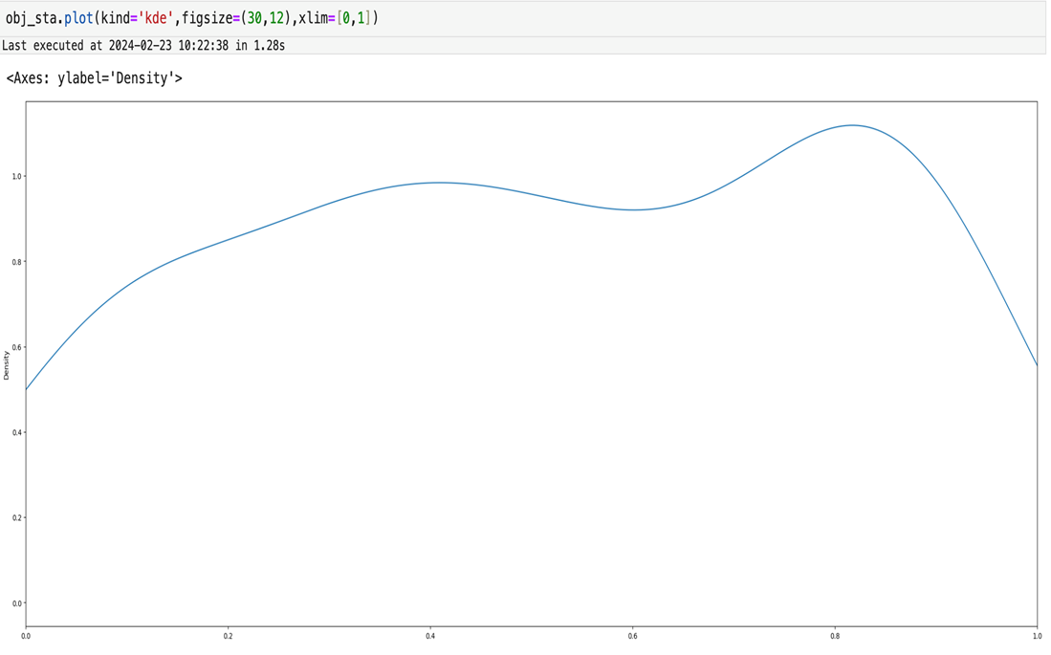Click 'kde' string in the code
The height and width of the screenshot is (655, 1051).
coord(156,18)
